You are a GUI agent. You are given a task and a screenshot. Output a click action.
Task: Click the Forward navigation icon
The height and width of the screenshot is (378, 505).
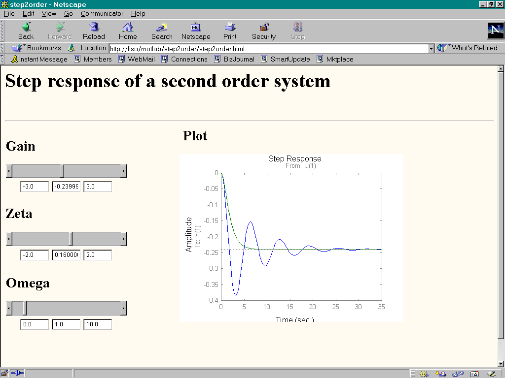coord(60,31)
